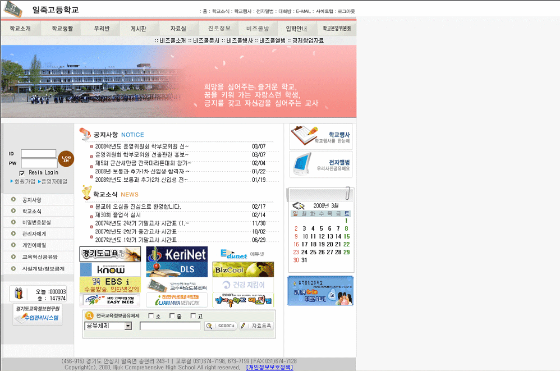
Task: Open the 학교소개 menu
Action: (x=20, y=28)
